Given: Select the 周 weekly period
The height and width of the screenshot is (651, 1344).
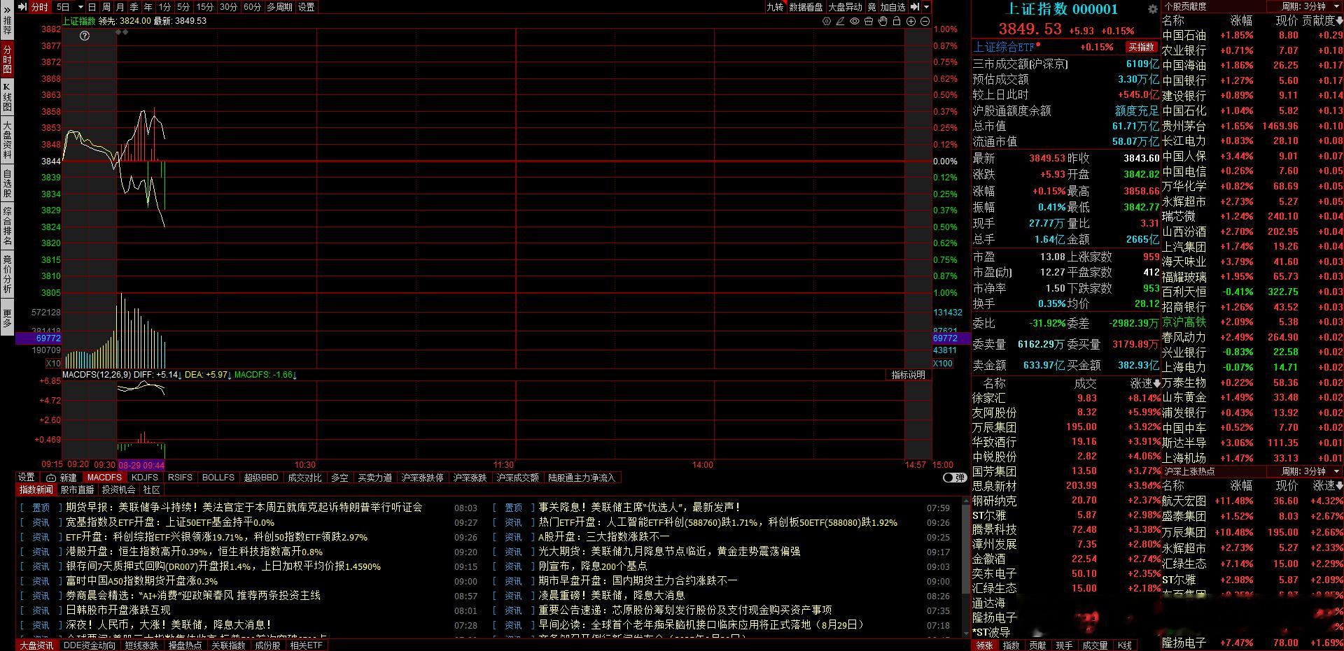Looking at the screenshot, I should click(106, 7).
